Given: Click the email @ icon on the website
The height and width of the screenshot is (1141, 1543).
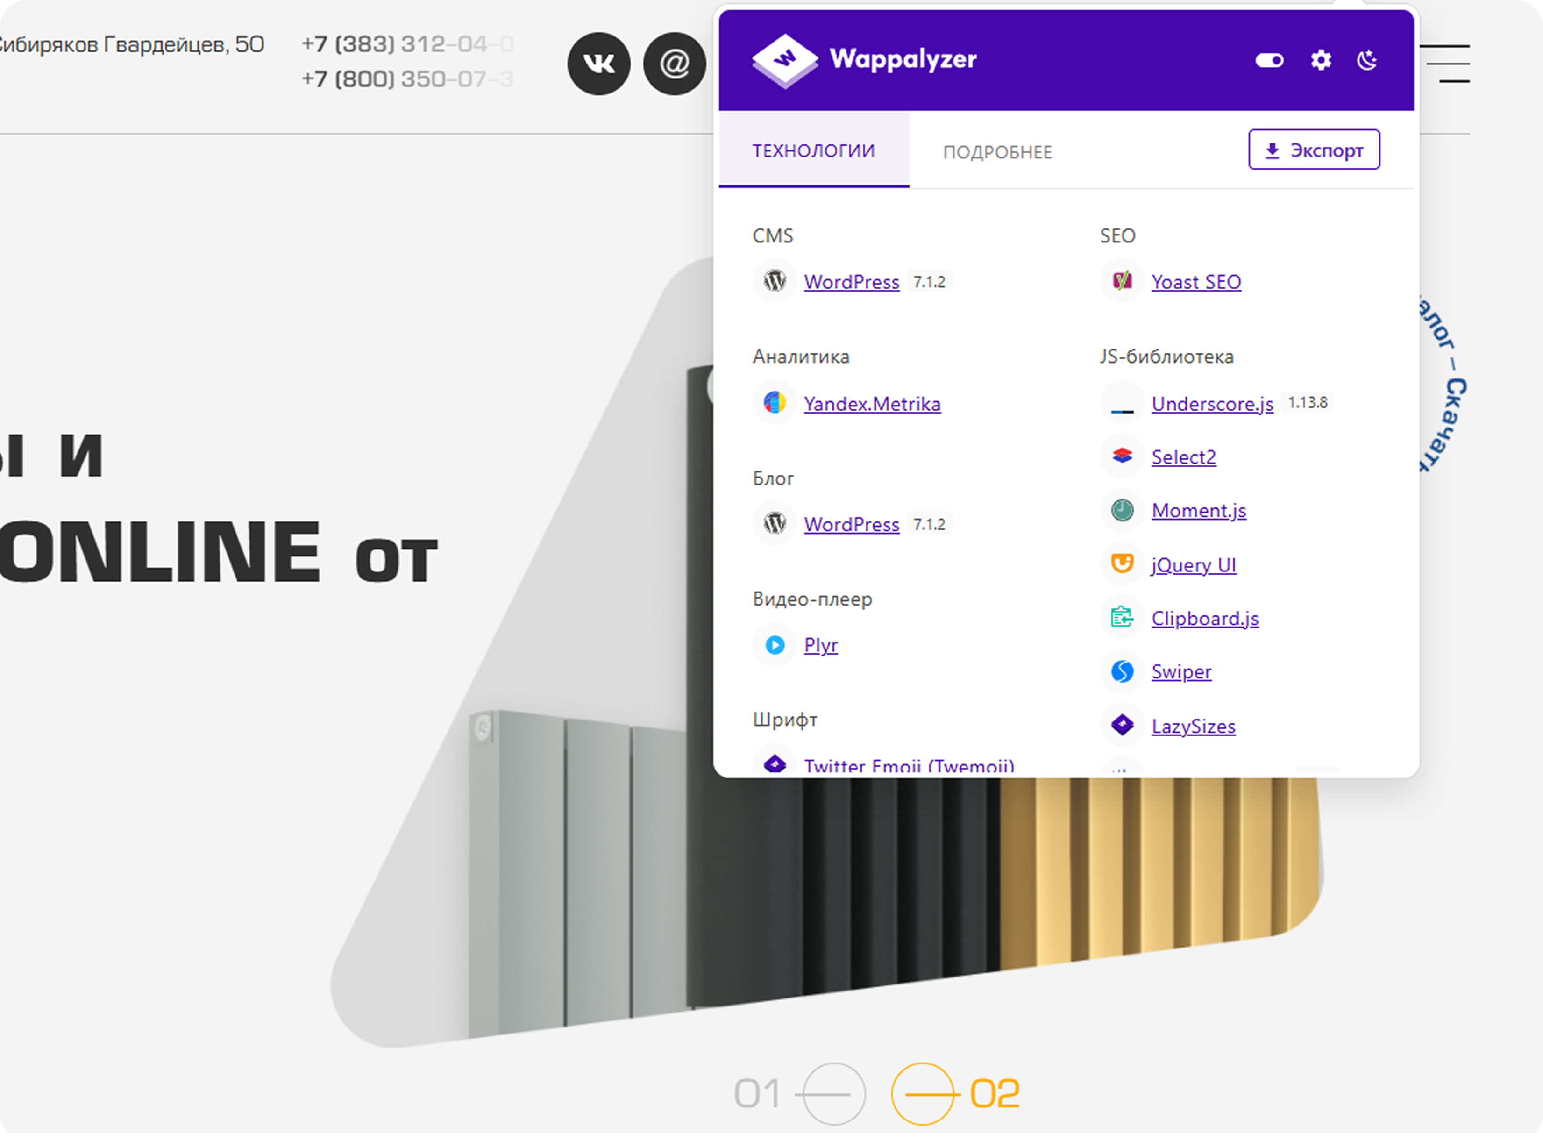Looking at the screenshot, I should 675,64.
